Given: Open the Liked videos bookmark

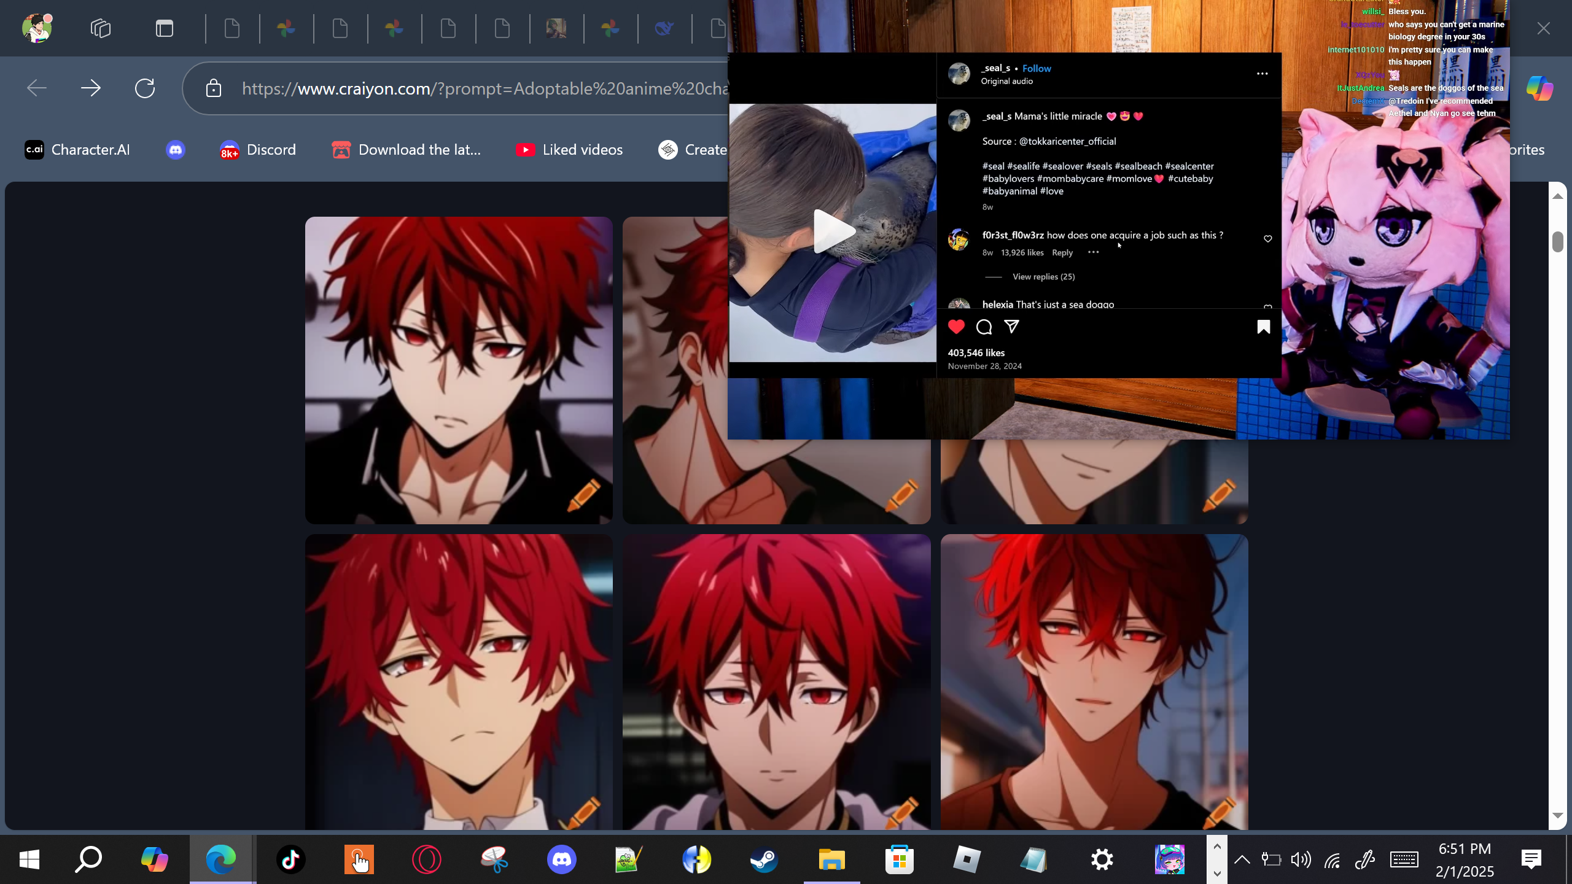Looking at the screenshot, I should click(x=569, y=150).
